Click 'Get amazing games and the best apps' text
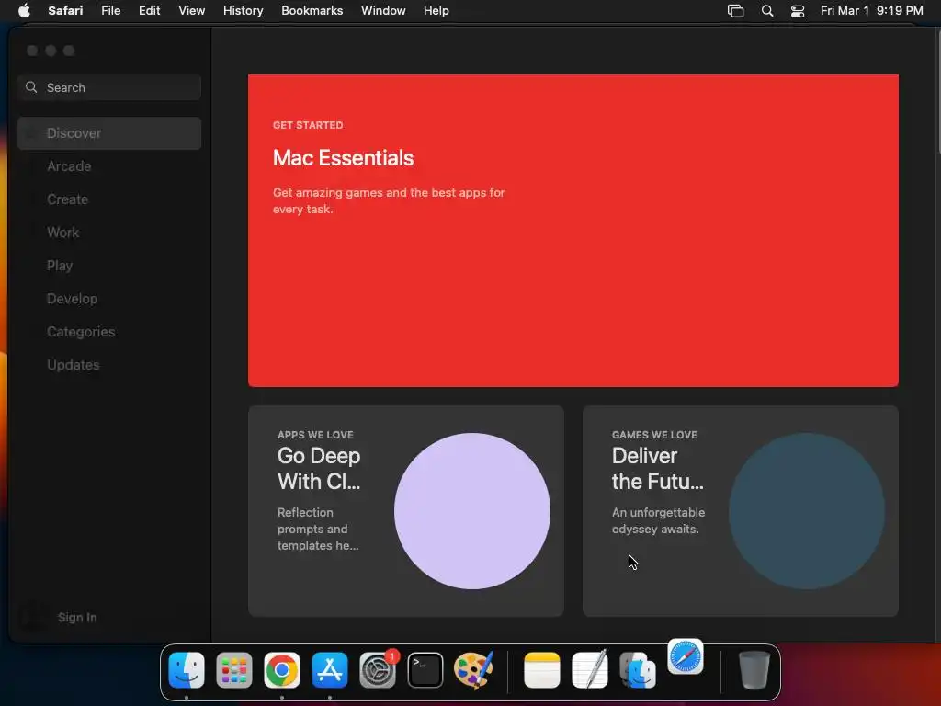This screenshot has width=941, height=706. [x=389, y=200]
